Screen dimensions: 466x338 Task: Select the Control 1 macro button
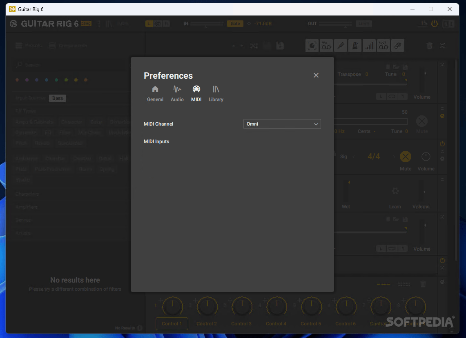point(172,324)
